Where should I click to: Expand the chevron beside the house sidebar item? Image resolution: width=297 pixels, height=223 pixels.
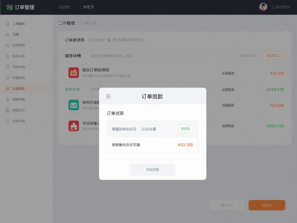coord(45,34)
